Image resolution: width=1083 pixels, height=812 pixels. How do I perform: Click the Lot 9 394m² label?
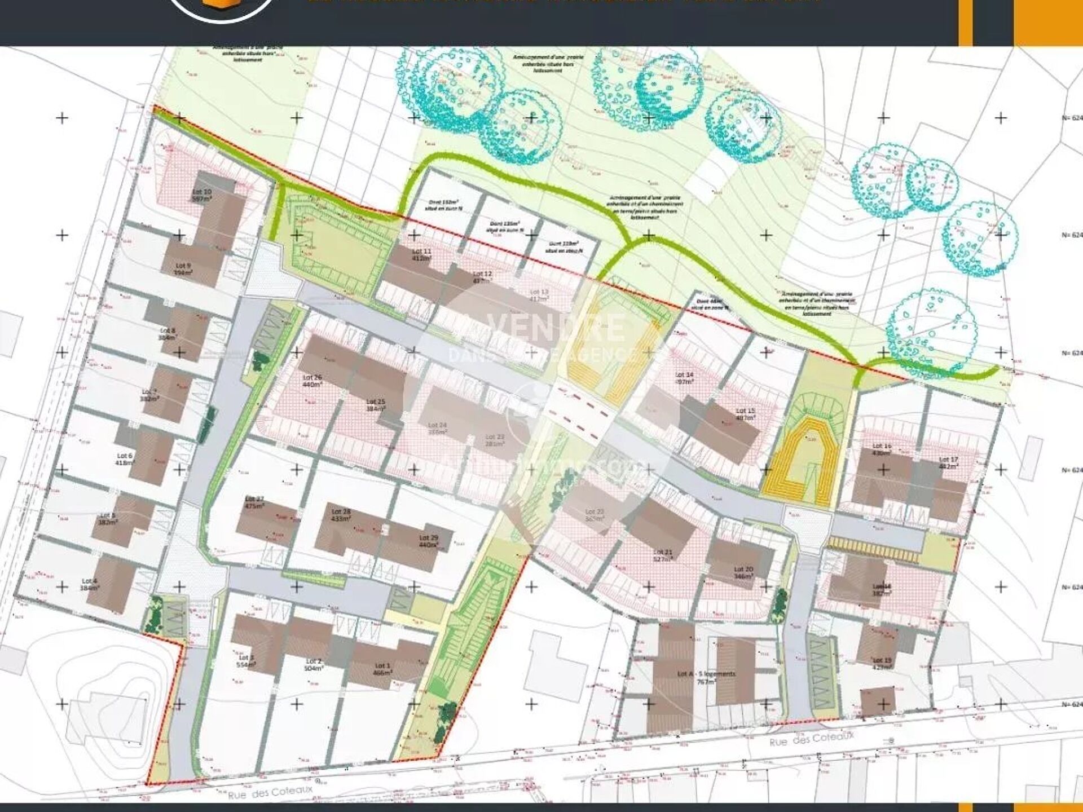pyautogui.click(x=183, y=268)
